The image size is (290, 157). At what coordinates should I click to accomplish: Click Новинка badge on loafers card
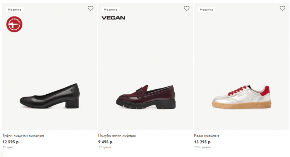111,9
